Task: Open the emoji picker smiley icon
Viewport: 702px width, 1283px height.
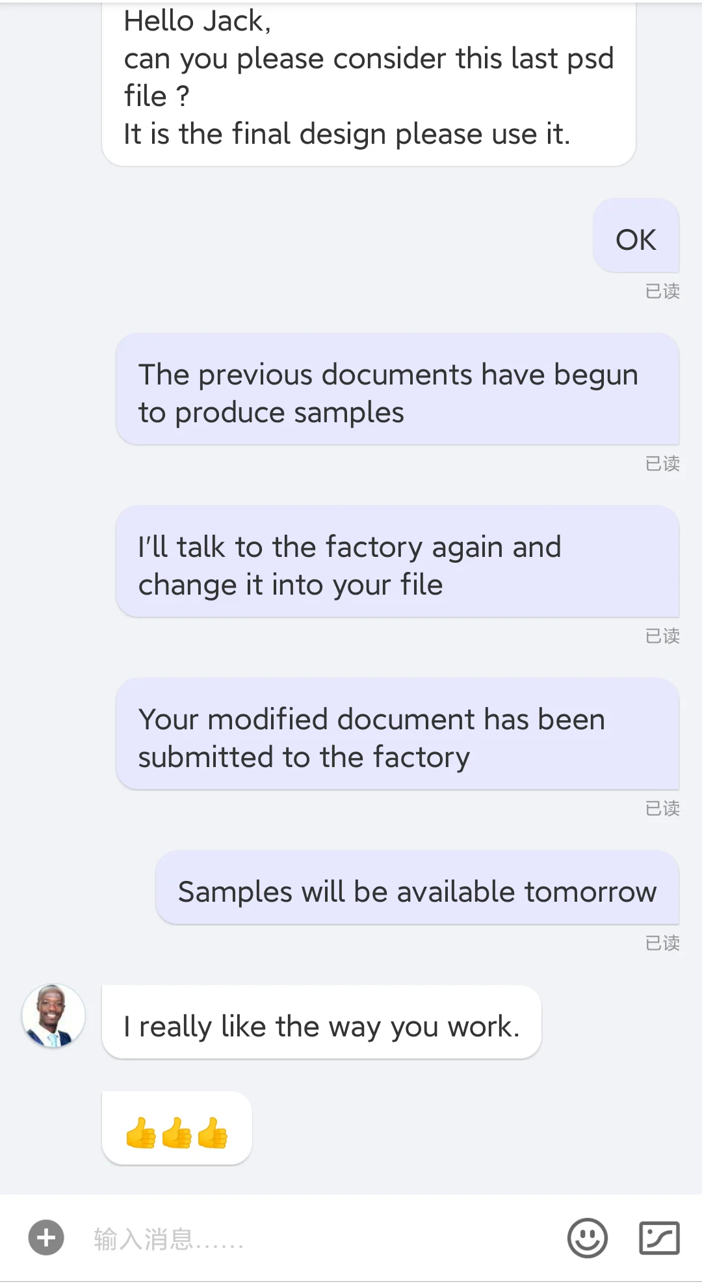Action: (x=587, y=1237)
